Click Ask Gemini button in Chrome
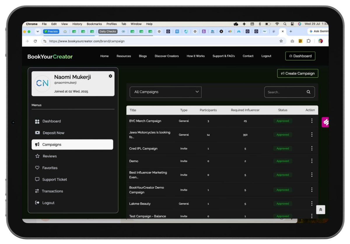Viewport: 350px width, 244px height. (x=318, y=31)
